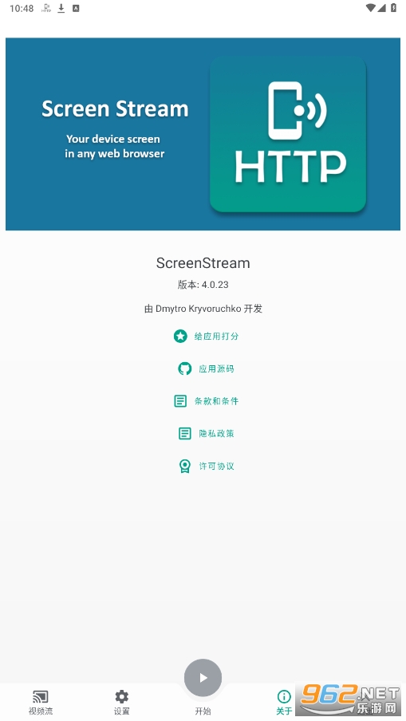Screen dimensions: 406x721
Task: Tap the cast icon in bottom navigation
Action: pyautogui.click(x=41, y=696)
